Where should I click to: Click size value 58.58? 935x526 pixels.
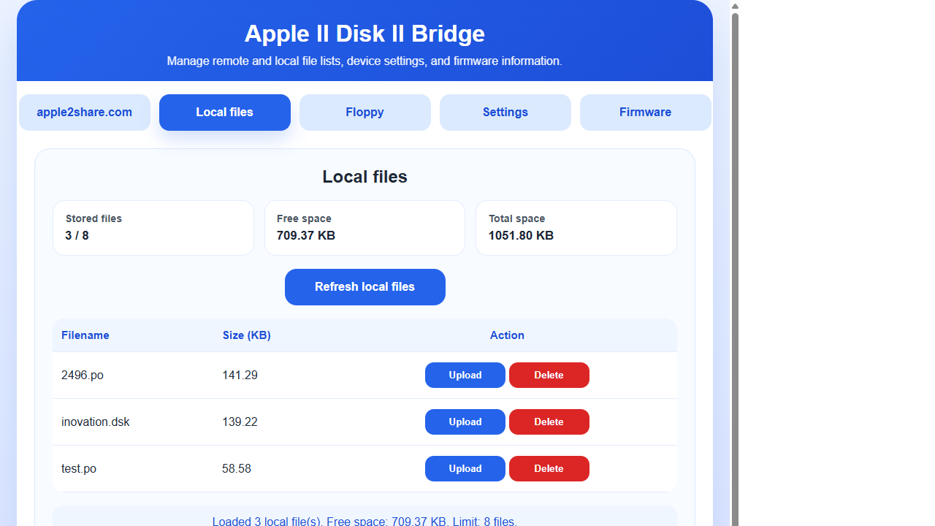[x=237, y=469]
